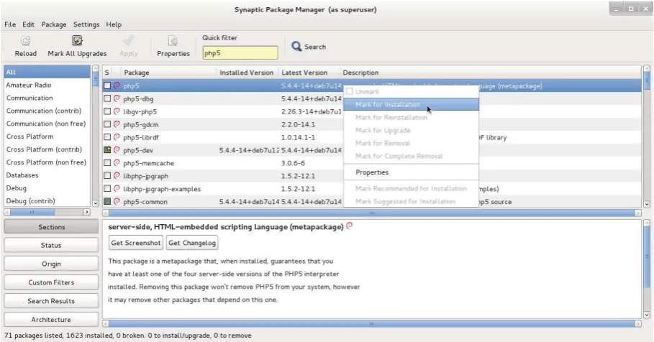Click the Quick filter text field
Screen dimensions: 654x342
point(240,53)
